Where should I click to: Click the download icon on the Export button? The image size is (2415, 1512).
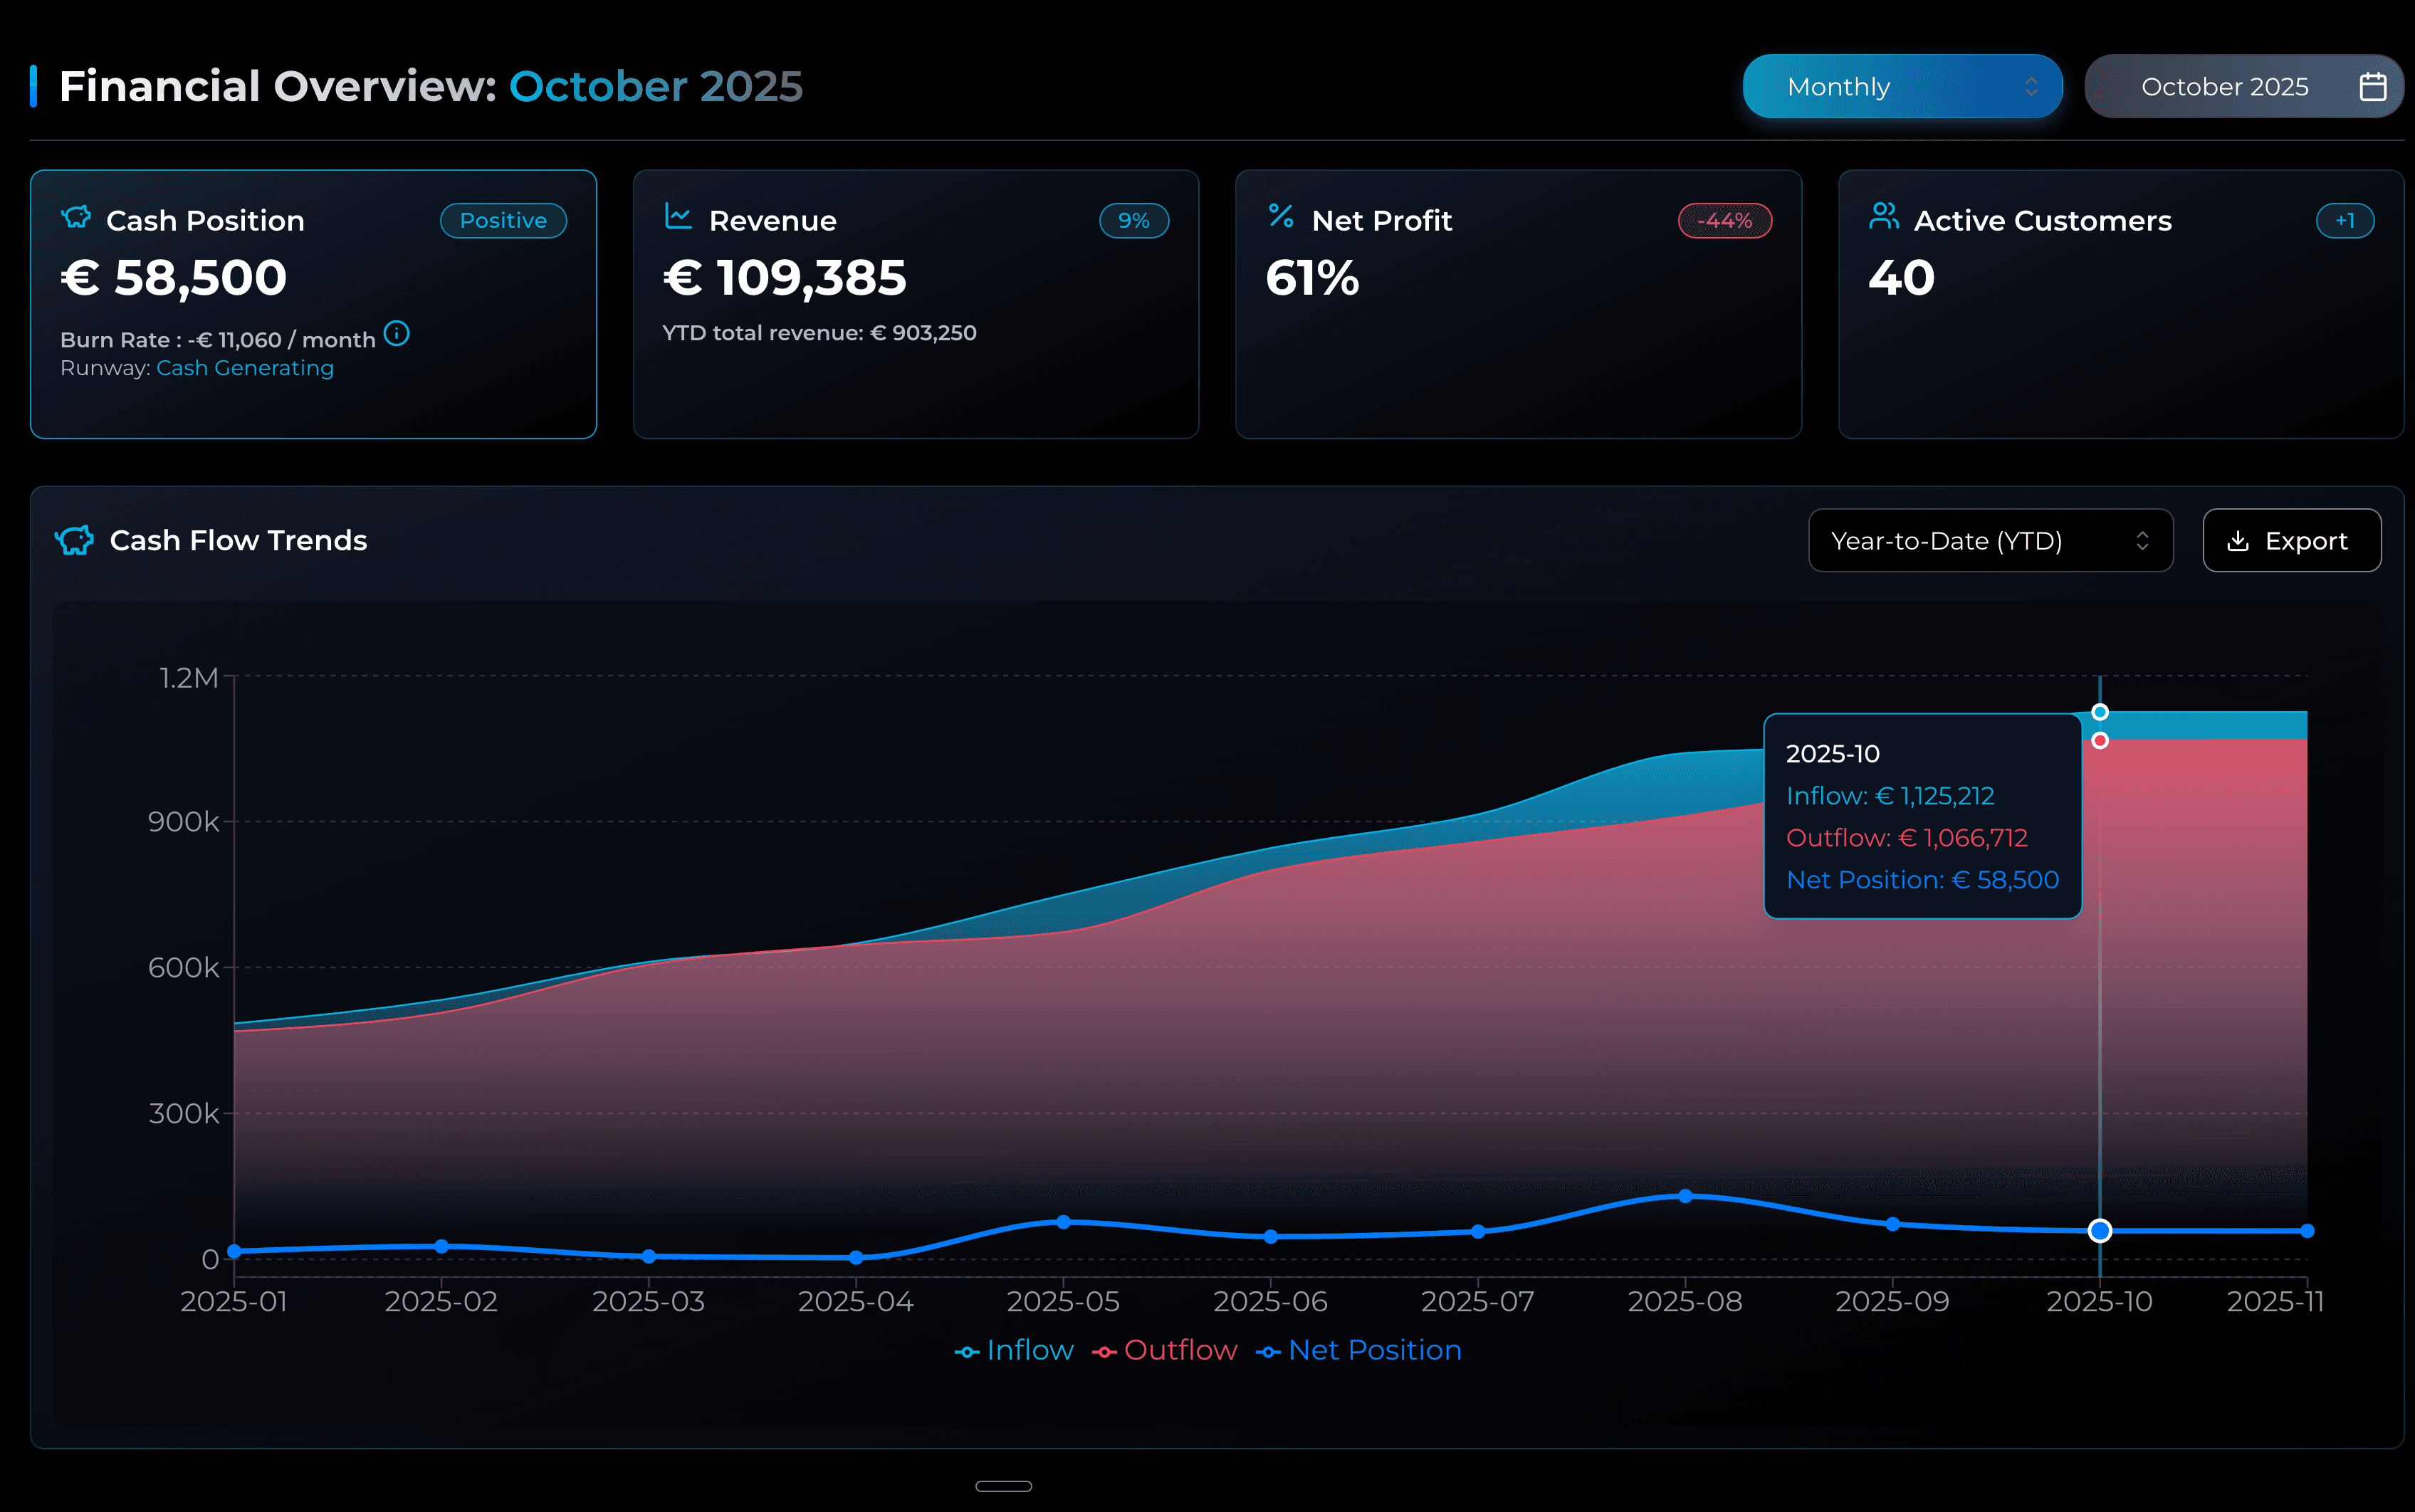[x=2237, y=540]
